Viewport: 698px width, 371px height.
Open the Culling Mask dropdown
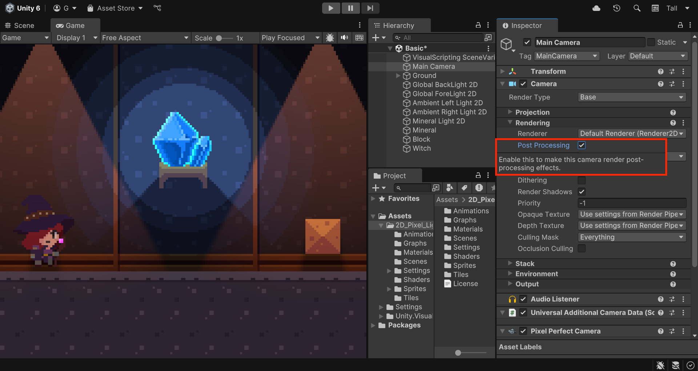[631, 237]
